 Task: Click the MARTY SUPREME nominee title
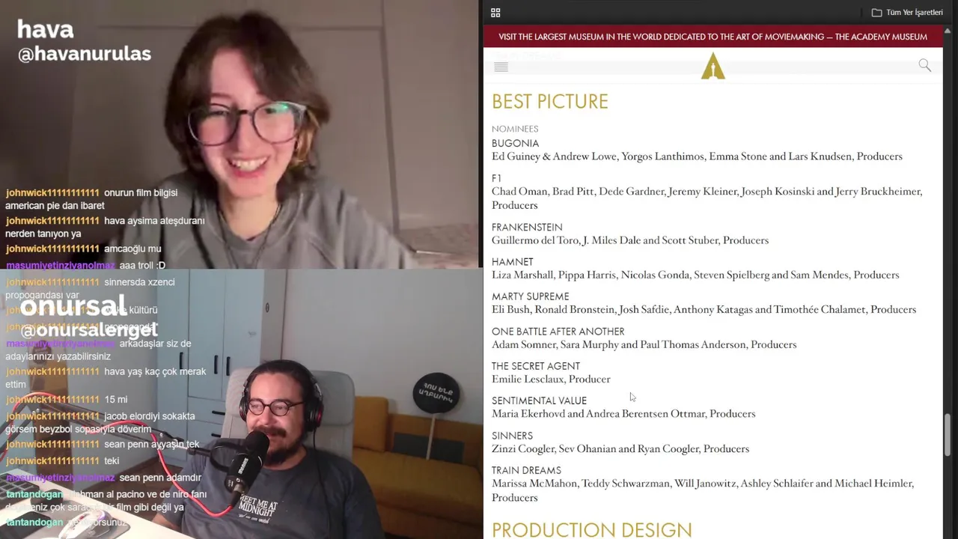pyautogui.click(x=530, y=296)
